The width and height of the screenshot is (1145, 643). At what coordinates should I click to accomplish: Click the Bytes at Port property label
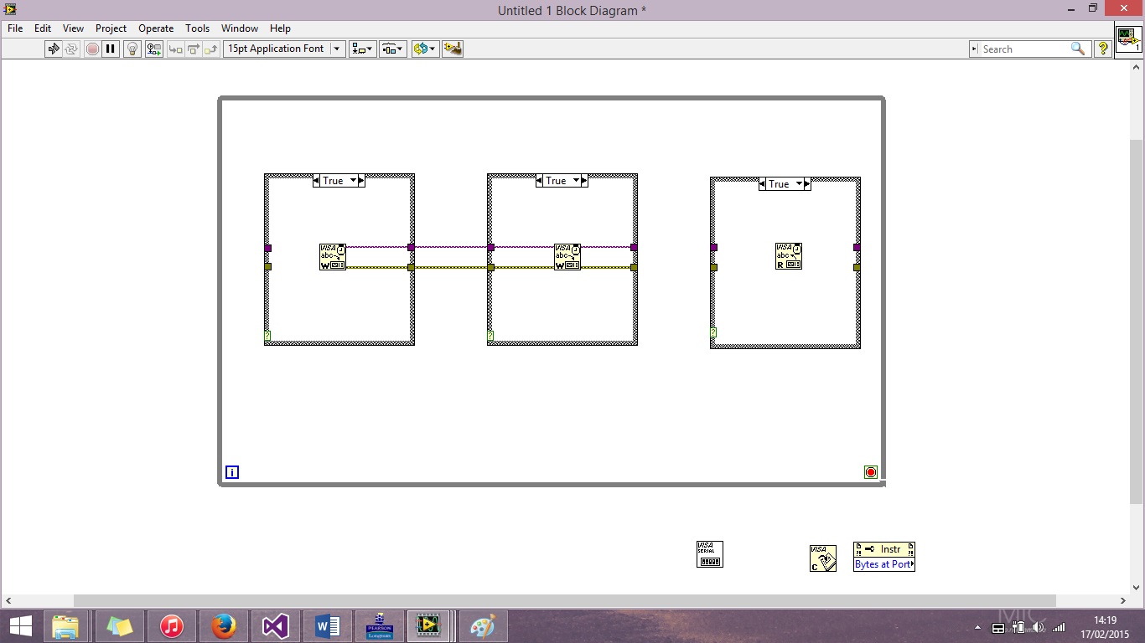(x=881, y=565)
